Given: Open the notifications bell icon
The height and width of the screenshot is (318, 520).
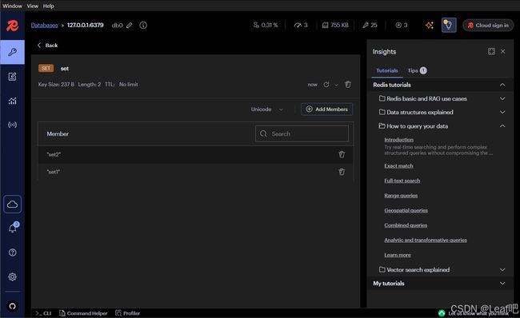Looking at the screenshot, I should coord(13,228).
